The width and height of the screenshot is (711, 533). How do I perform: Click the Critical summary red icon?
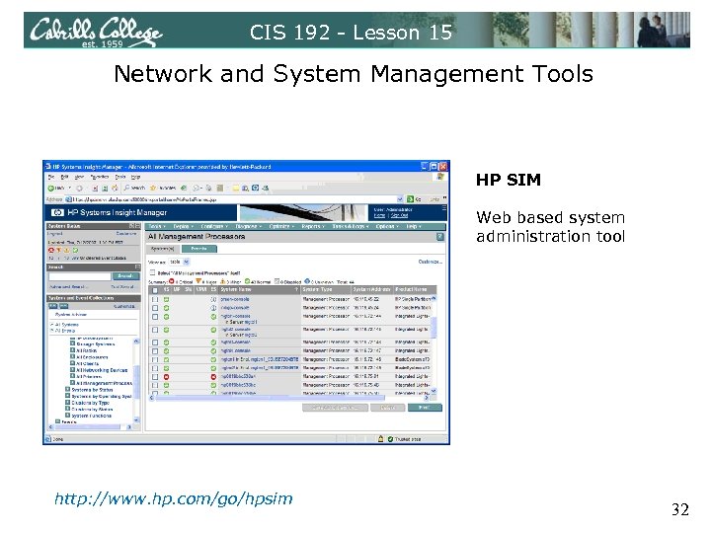pos(172,281)
